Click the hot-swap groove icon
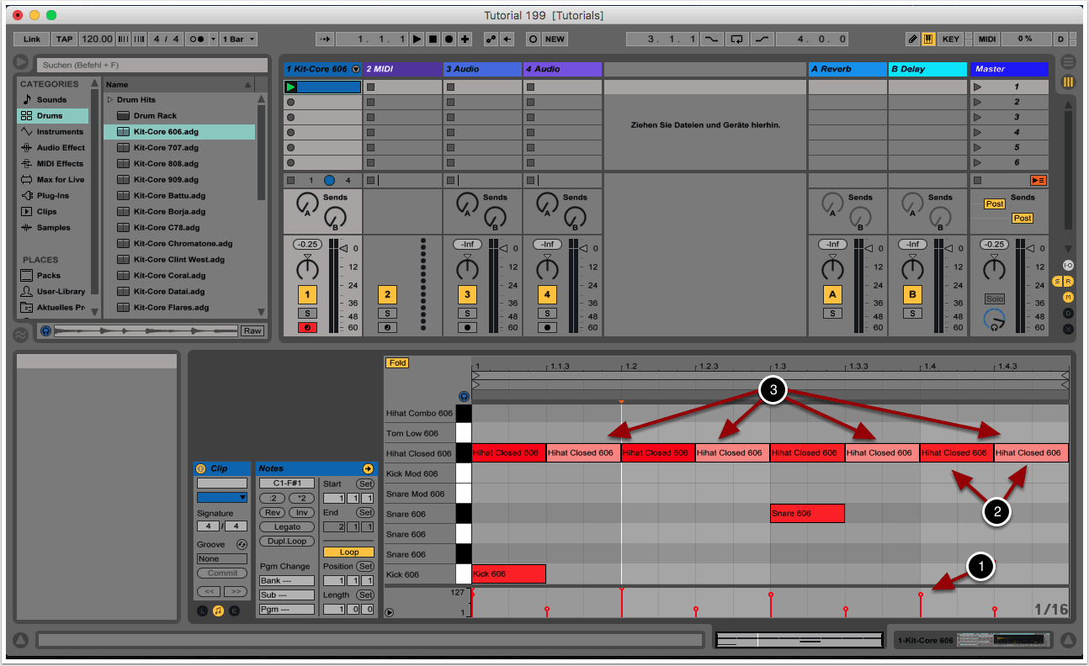 click(242, 544)
